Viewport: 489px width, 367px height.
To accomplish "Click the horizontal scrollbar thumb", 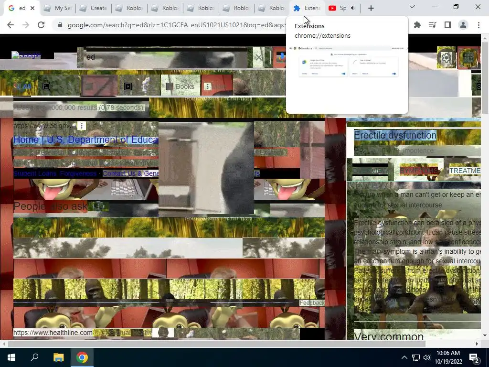I will coord(217,344).
